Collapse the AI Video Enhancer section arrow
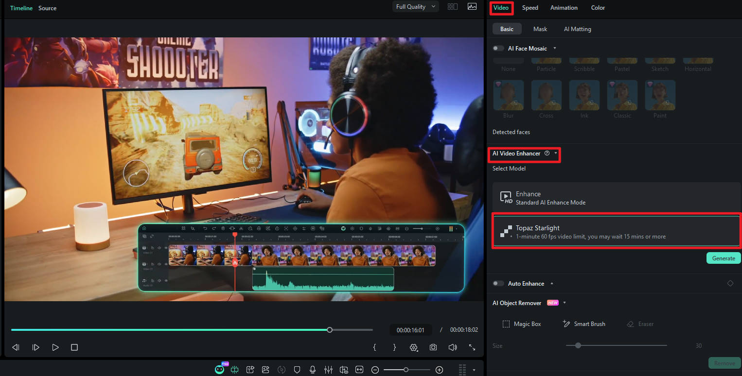This screenshot has height=376, width=742. click(556, 154)
